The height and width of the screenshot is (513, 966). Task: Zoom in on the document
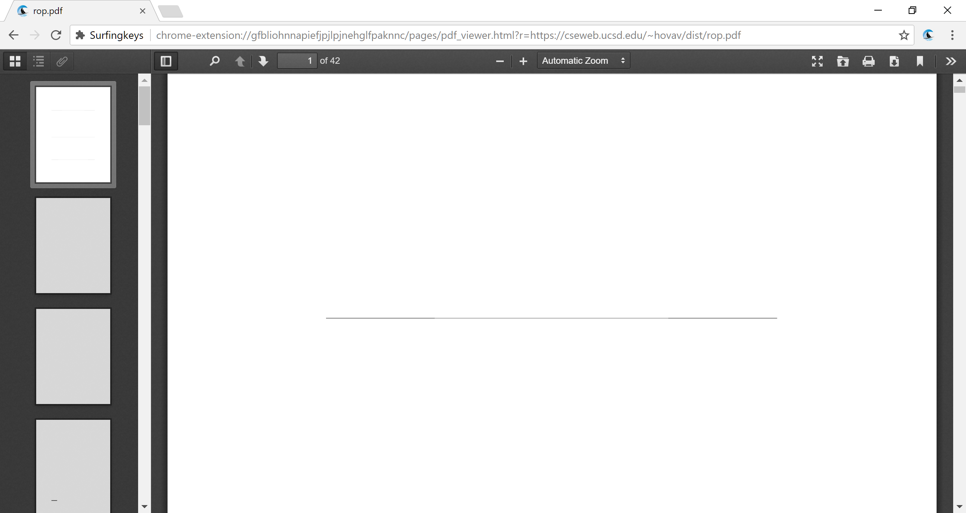pos(523,61)
